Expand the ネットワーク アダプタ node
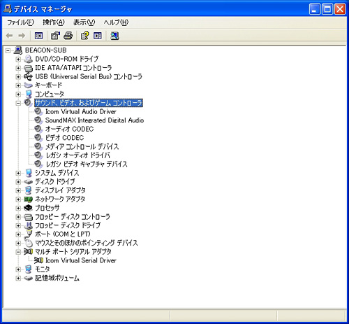The width and height of the screenshot is (349, 324). click(x=18, y=199)
